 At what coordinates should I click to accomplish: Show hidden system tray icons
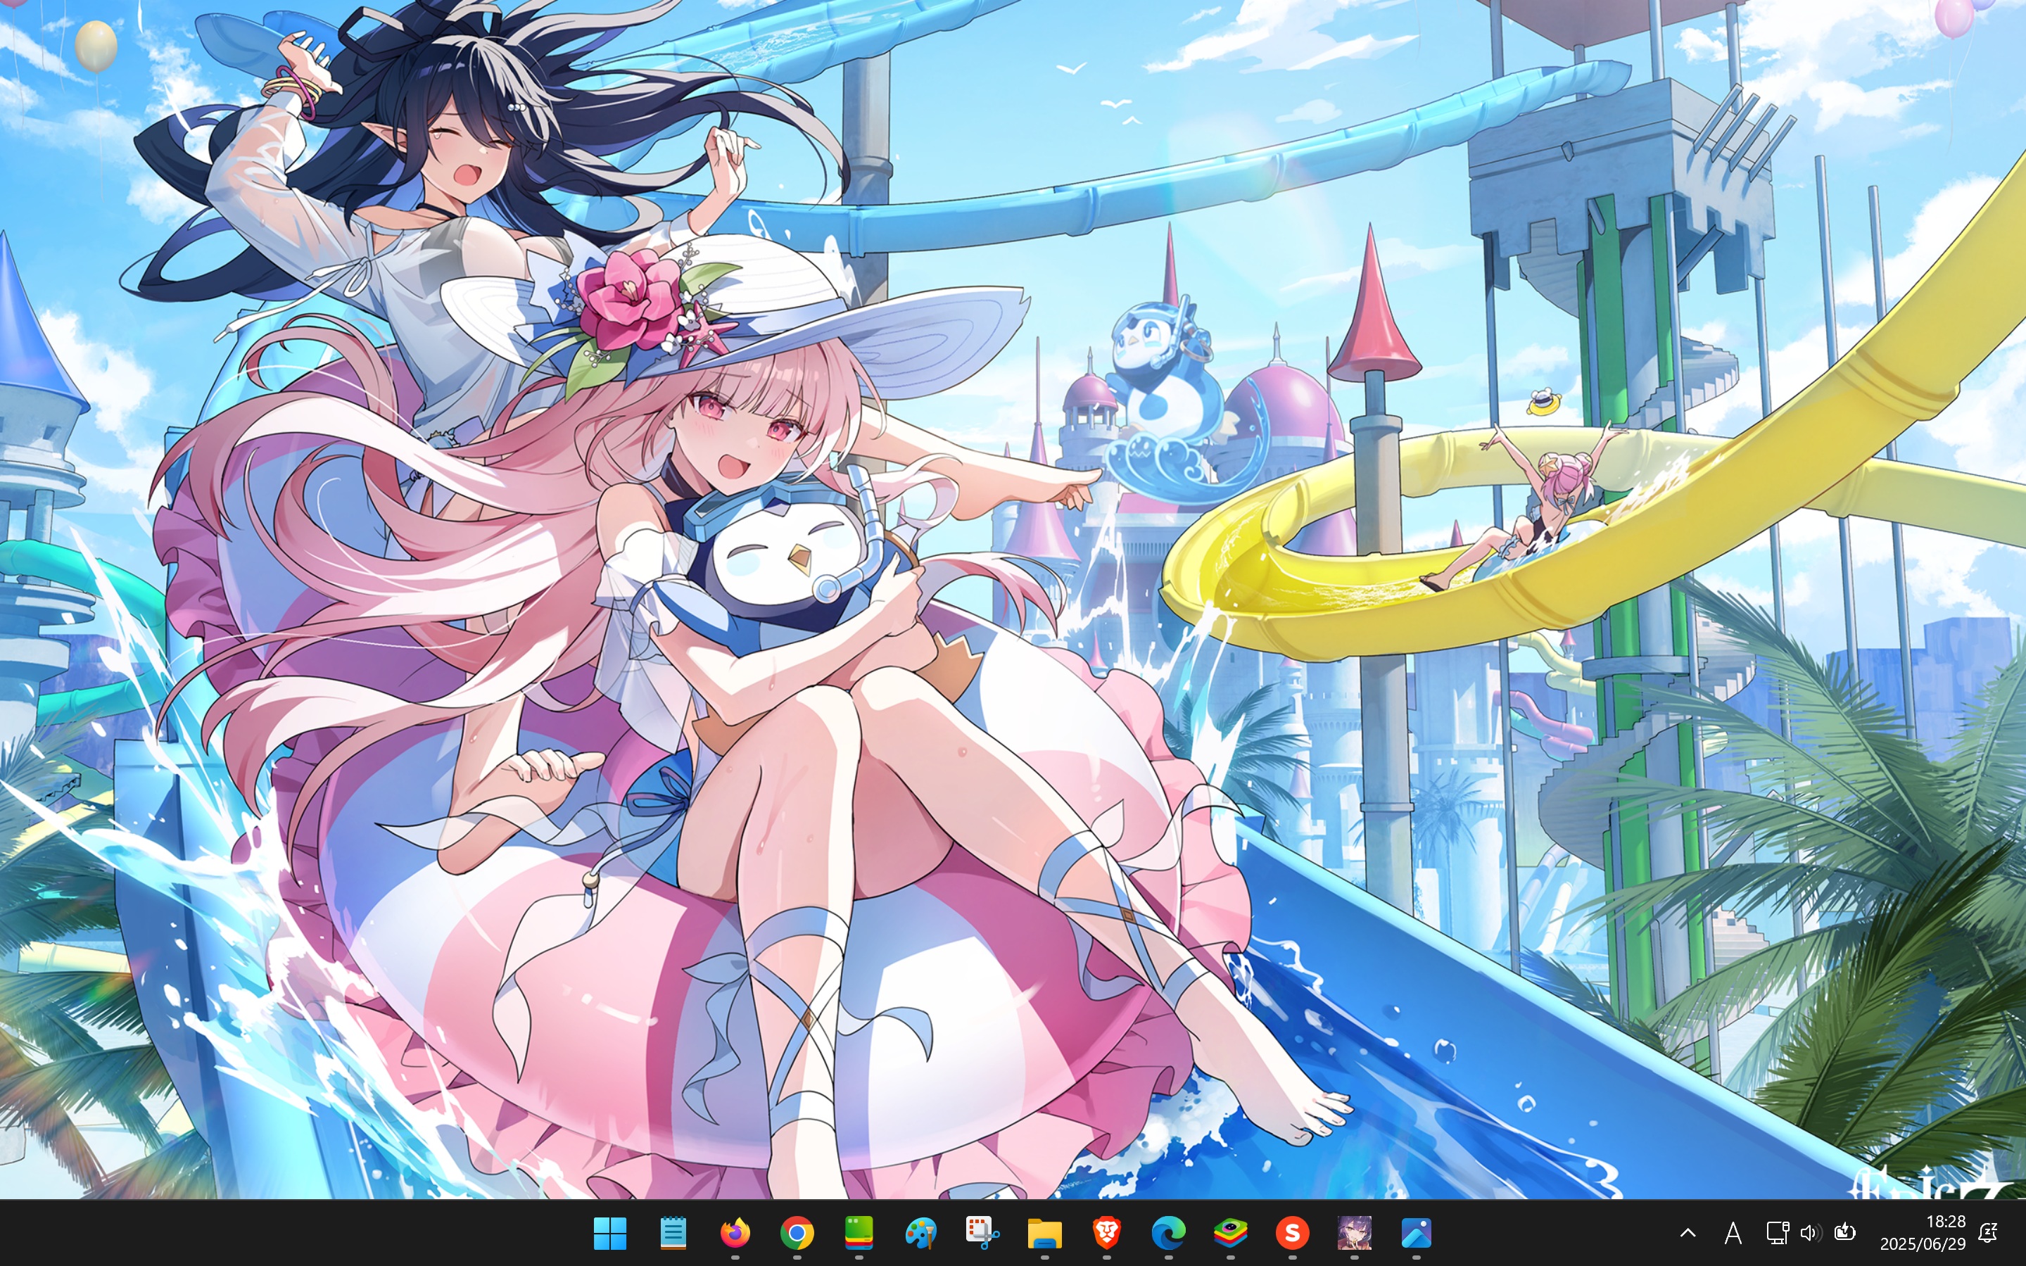tap(1688, 1232)
